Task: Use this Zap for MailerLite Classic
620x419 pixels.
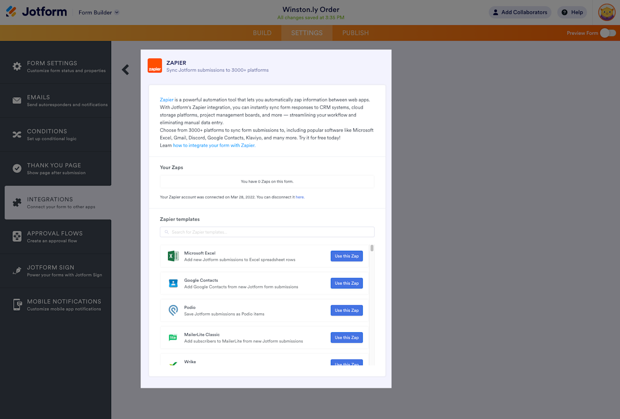Action: (347, 338)
